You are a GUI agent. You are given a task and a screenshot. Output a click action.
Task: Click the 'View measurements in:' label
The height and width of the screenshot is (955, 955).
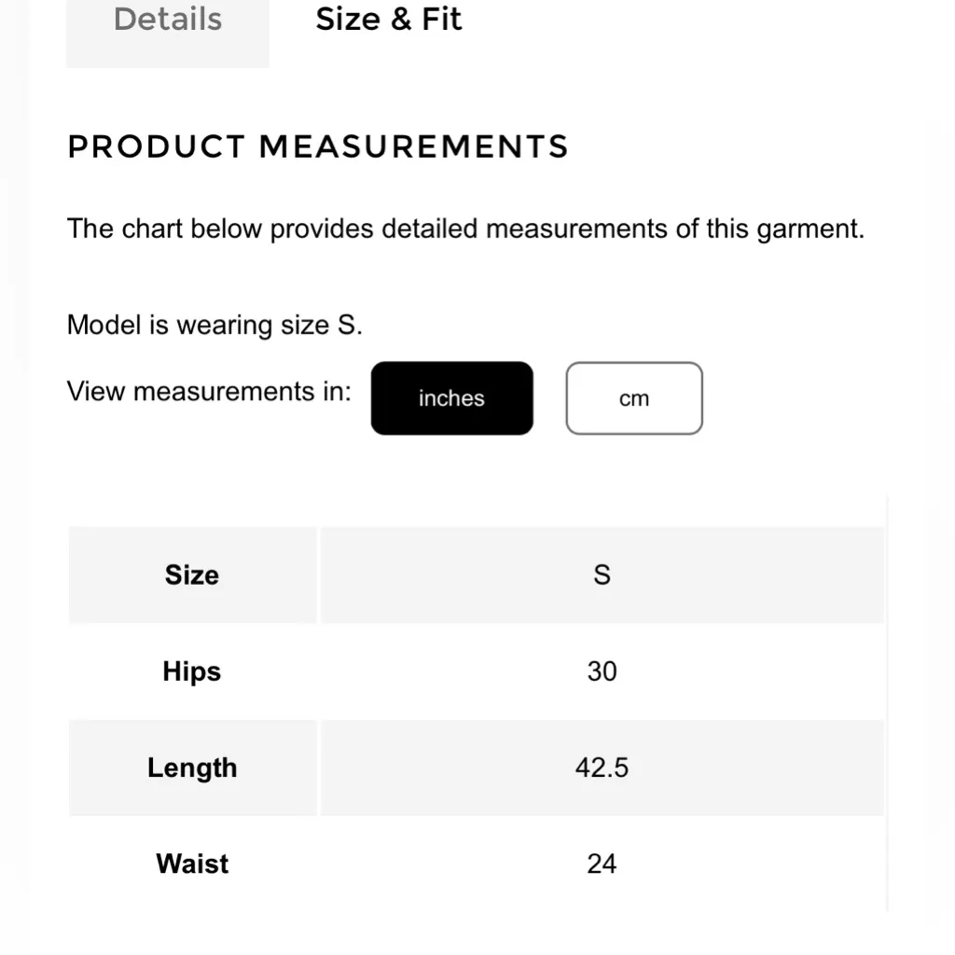point(209,392)
